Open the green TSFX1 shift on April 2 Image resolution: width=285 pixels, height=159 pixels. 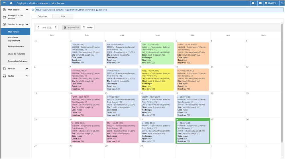point(157,53)
